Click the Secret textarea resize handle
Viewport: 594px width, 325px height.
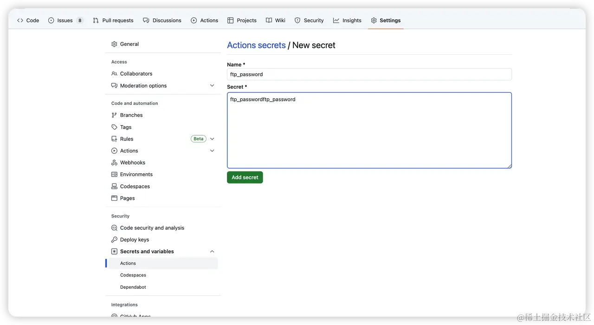click(509, 166)
